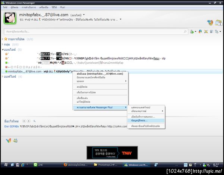Select the minitopfabx._.87@live.com contact row

coord(112,71)
